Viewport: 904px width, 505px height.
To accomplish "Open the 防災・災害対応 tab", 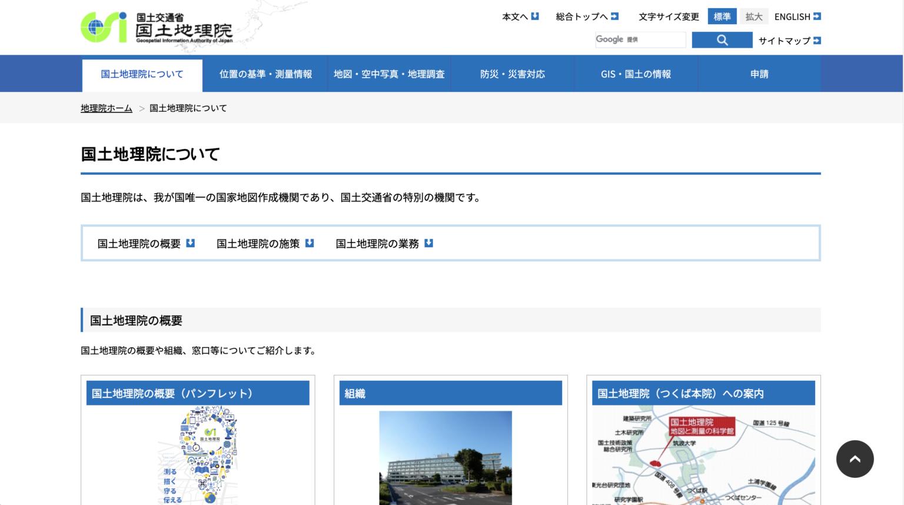I will (513, 74).
